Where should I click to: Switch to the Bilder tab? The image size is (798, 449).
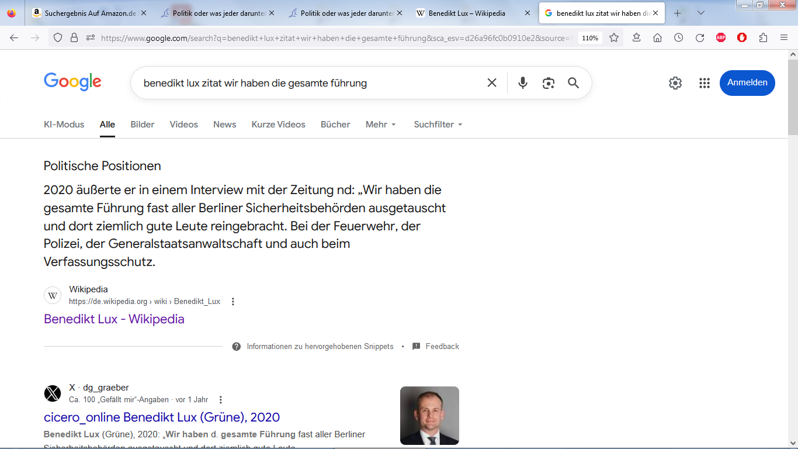coord(143,125)
